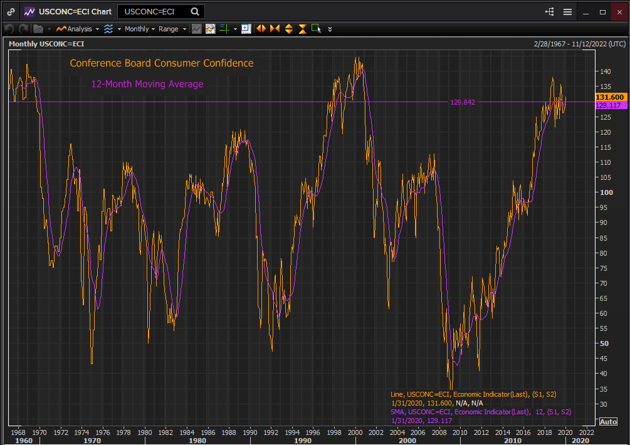Screen dimensions: 630x445
Task: Click the horizontal expand arrows icon
Action: click(260, 29)
